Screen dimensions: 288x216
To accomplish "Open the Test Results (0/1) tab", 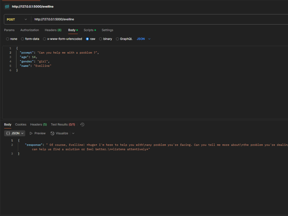I will coord(63,124).
